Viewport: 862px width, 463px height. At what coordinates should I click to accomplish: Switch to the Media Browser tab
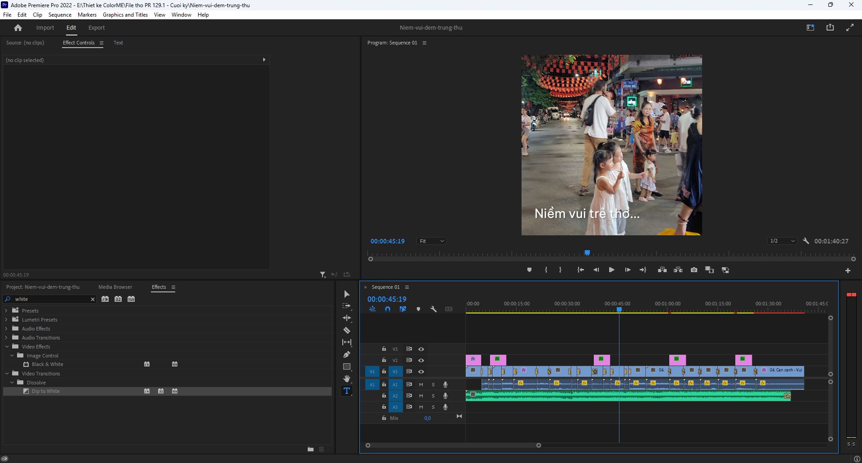pyautogui.click(x=115, y=287)
